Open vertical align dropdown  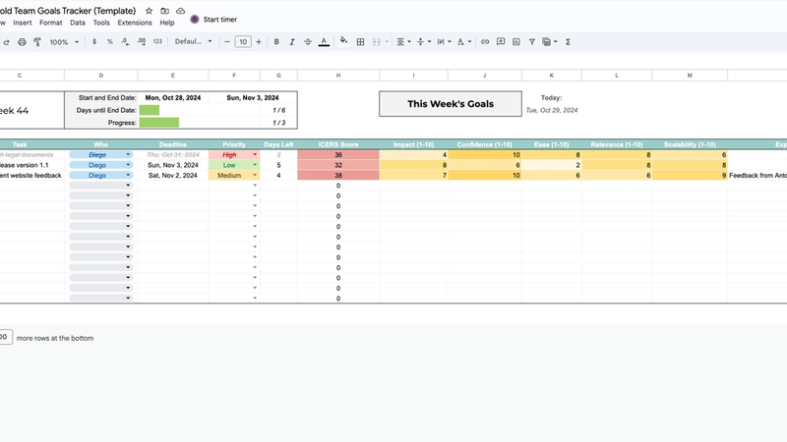424,42
